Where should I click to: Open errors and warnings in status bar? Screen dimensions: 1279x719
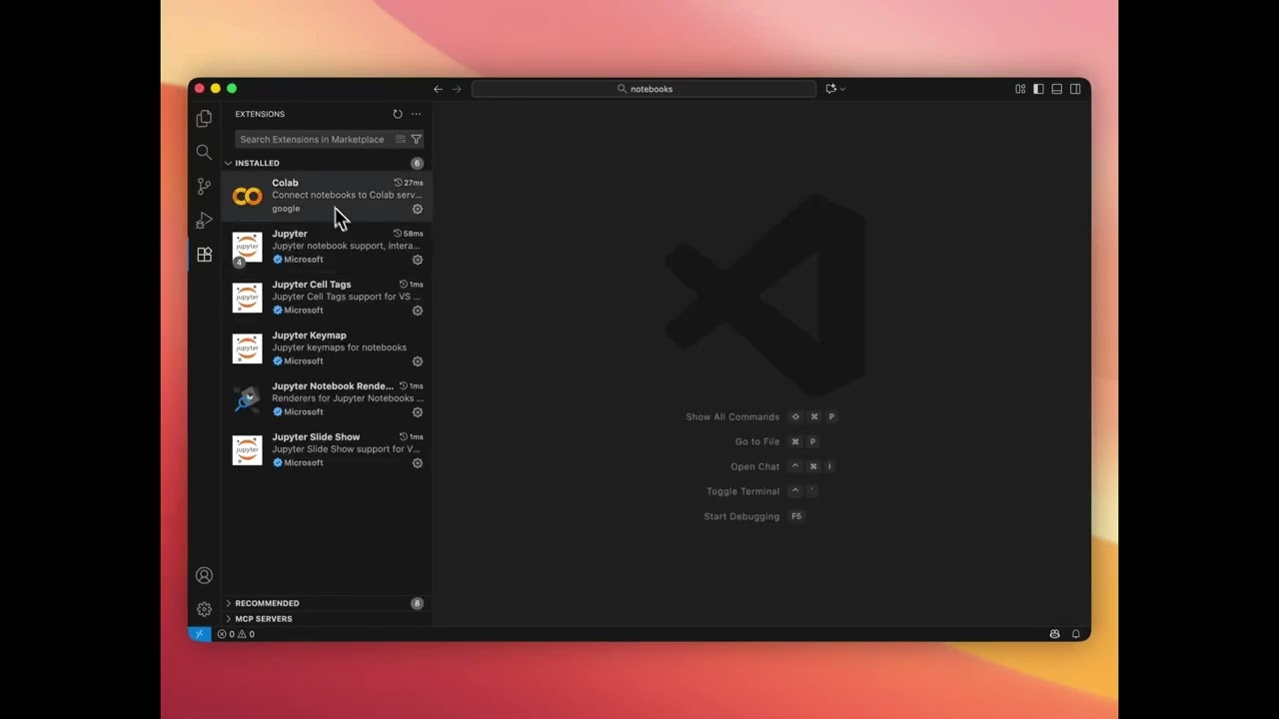pyautogui.click(x=236, y=634)
